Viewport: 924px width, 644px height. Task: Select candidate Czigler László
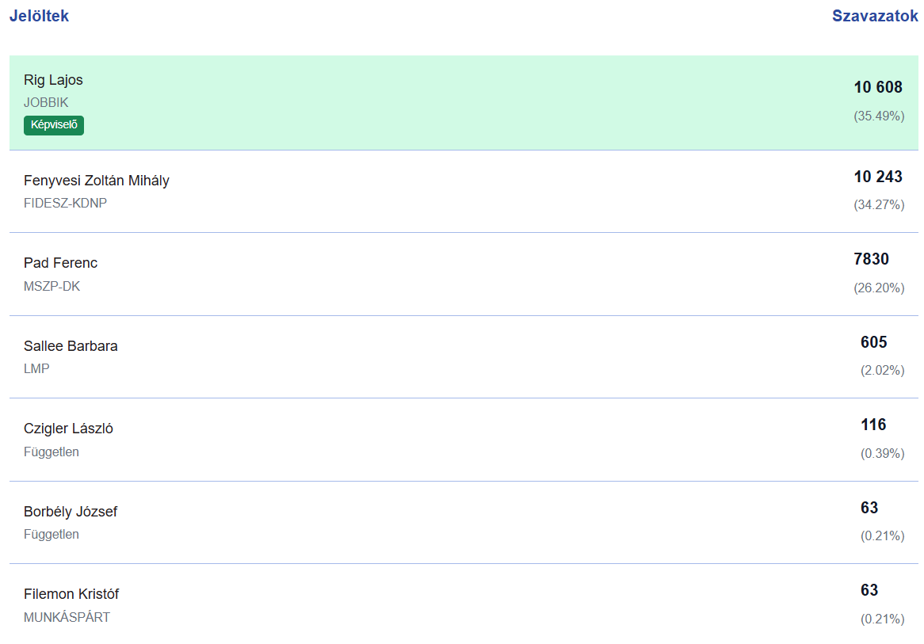[68, 429]
